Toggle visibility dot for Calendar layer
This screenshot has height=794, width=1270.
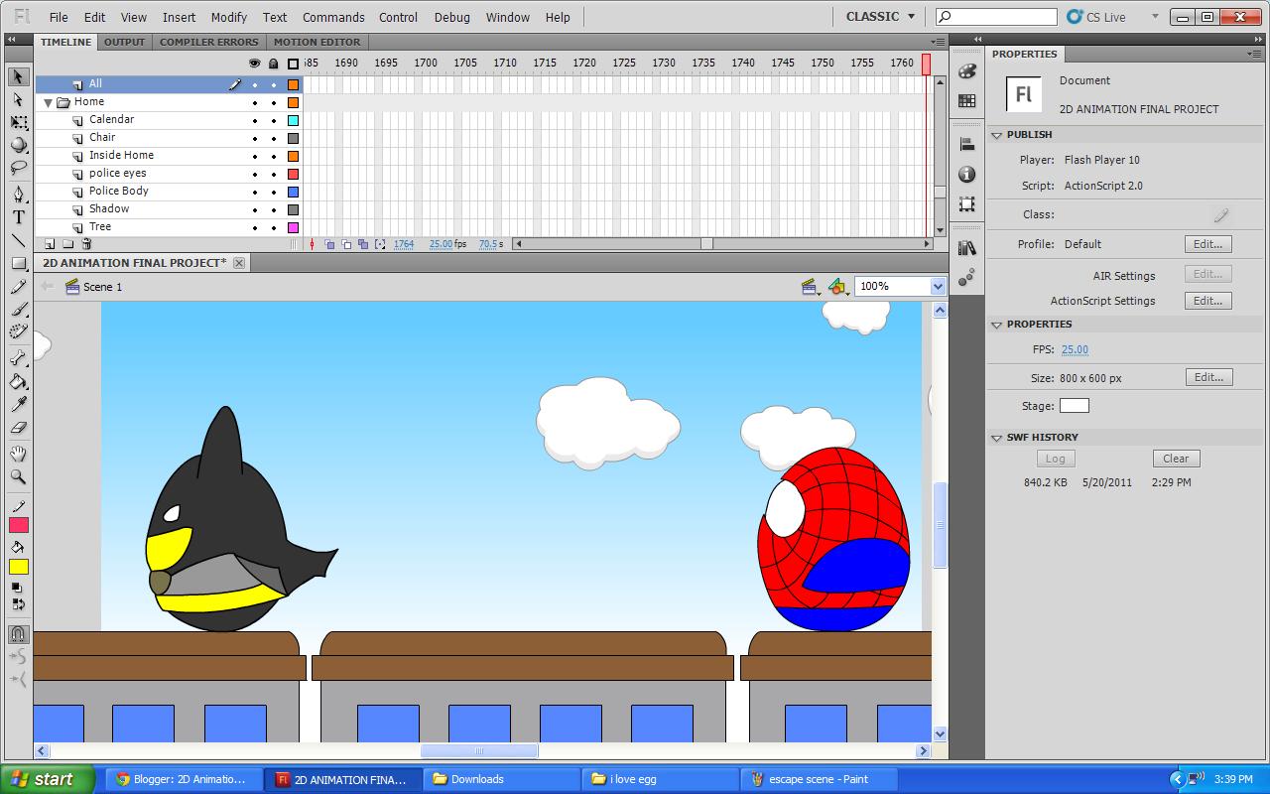coord(255,120)
